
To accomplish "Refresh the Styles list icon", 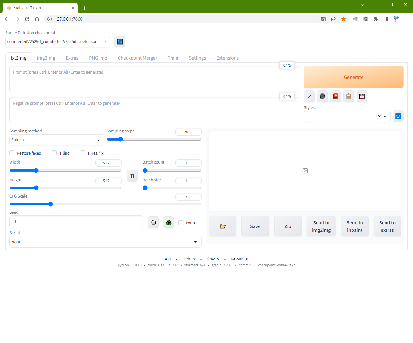I will click(x=398, y=116).
